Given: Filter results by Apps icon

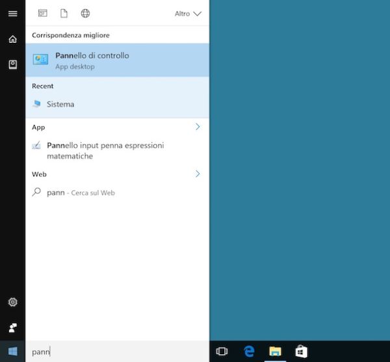Looking at the screenshot, I should point(42,13).
